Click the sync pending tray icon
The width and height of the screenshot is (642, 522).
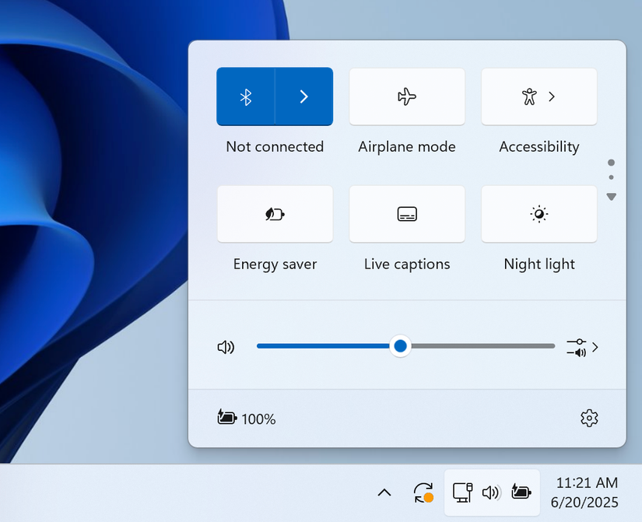pyautogui.click(x=423, y=492)
